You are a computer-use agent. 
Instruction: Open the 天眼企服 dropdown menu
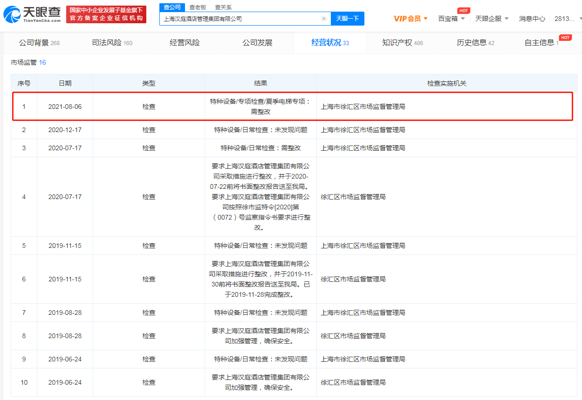click(492, 19)
